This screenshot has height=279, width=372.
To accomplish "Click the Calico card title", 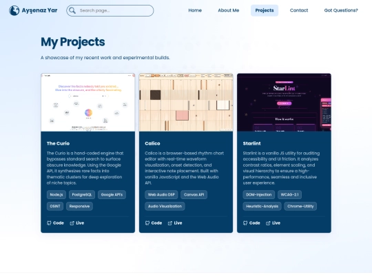I will click(x=152, y=143).
